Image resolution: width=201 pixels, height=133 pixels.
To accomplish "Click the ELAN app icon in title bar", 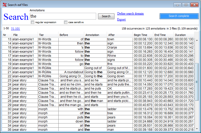I will click(5, 5).
